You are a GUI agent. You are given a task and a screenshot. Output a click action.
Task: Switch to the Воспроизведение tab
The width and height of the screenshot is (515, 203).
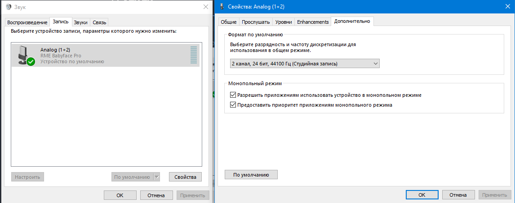[x=27, y=22]
